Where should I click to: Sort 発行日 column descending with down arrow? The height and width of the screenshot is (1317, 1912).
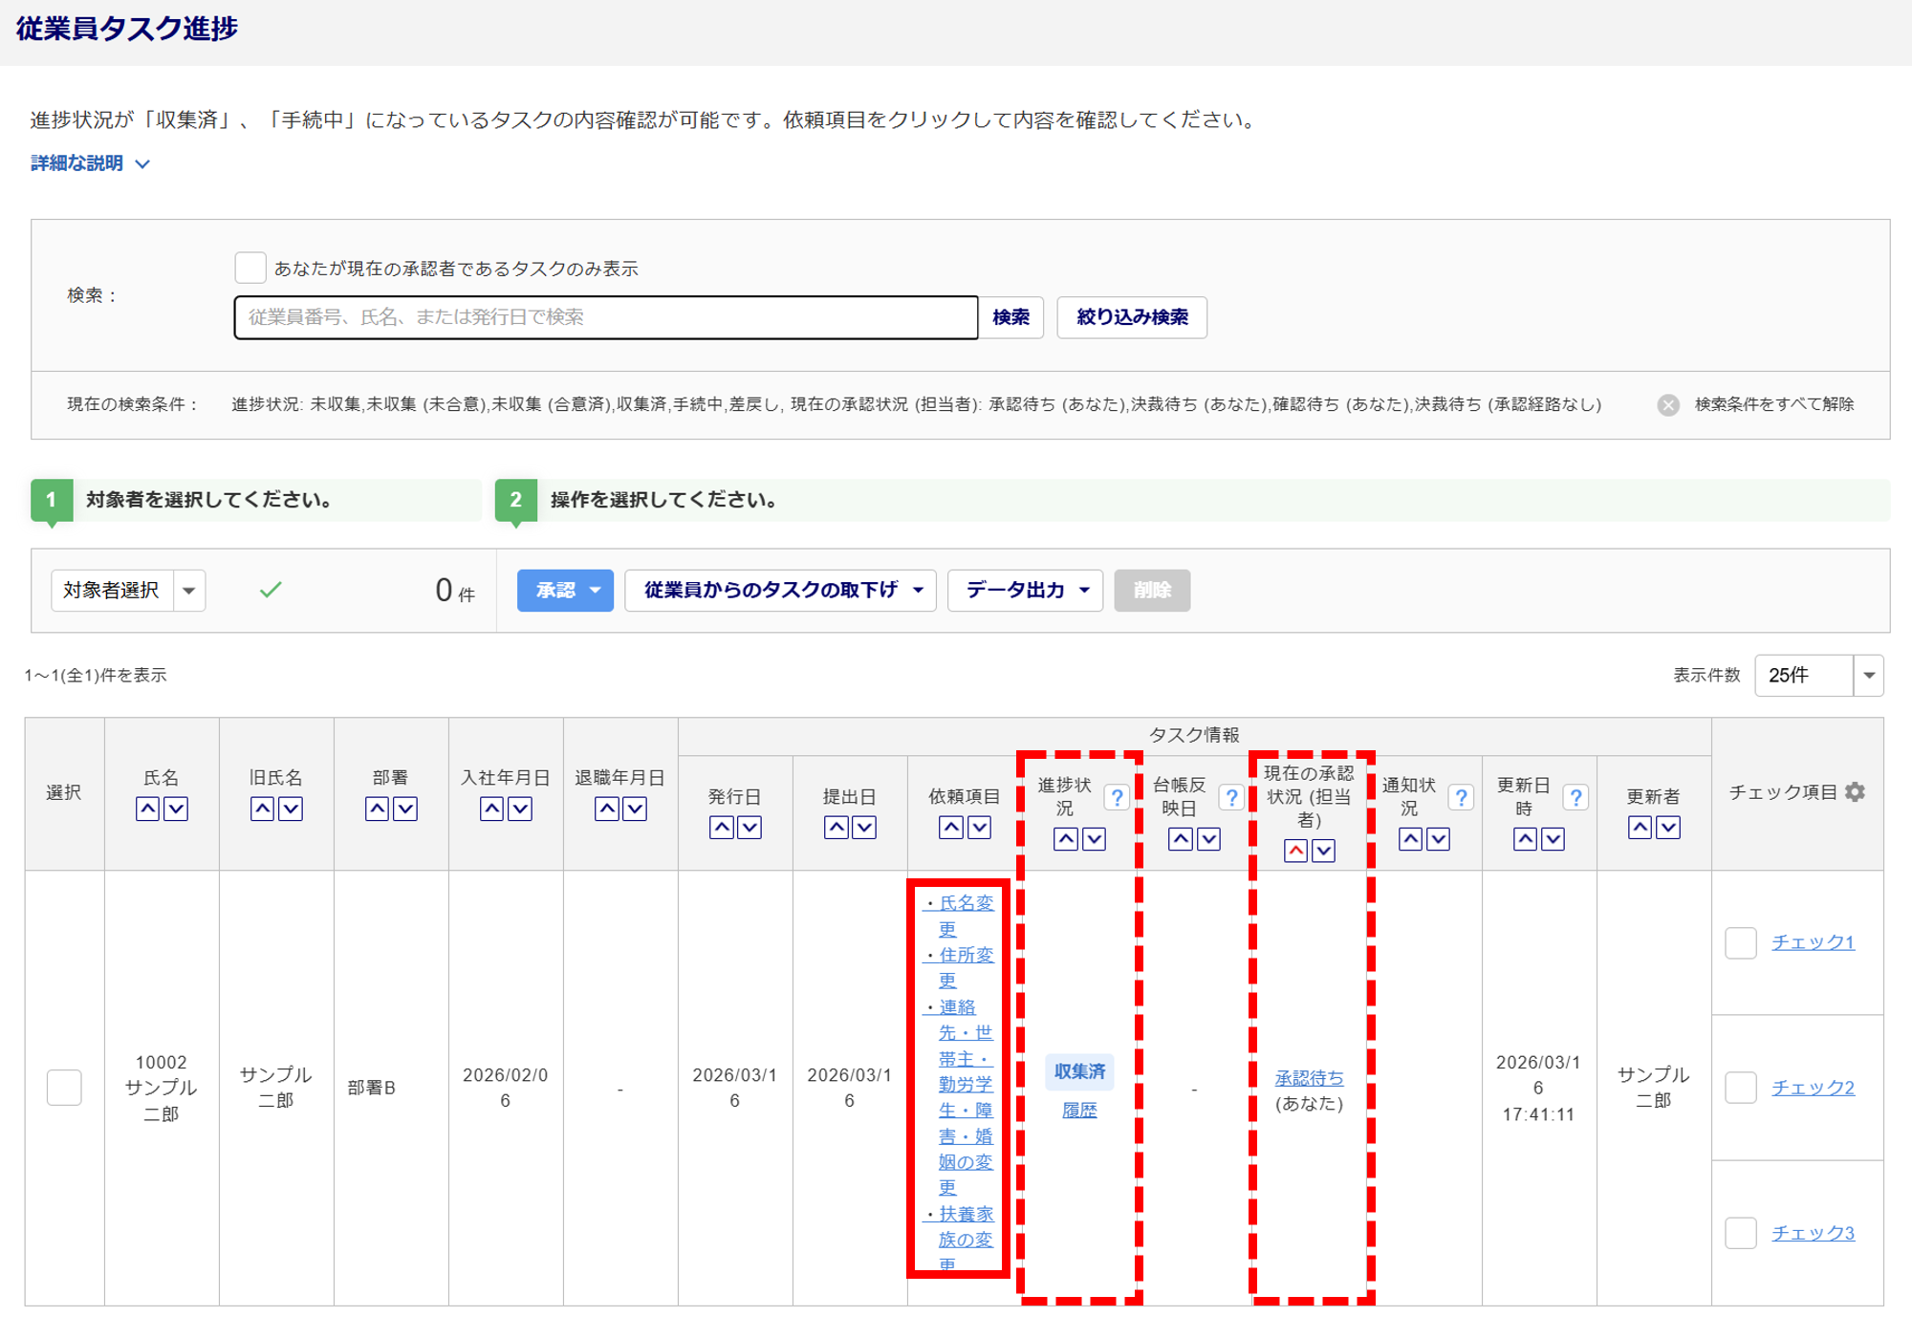pyautogui.click(x=750, y=828)
